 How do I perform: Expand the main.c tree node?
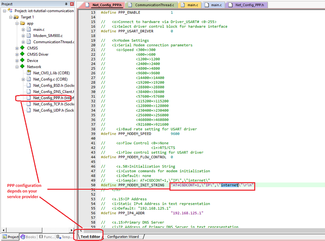pyautogui.click(x=23, y=30)
